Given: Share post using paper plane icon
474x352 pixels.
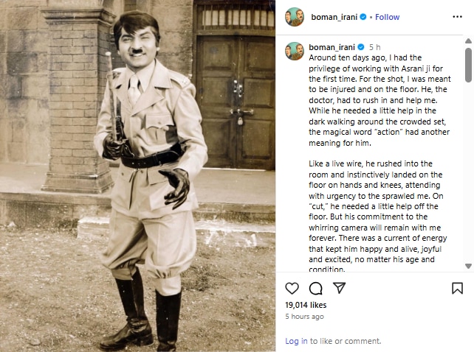Looking at the screenshot, I should pyautogui.click(x=338, y=288).
